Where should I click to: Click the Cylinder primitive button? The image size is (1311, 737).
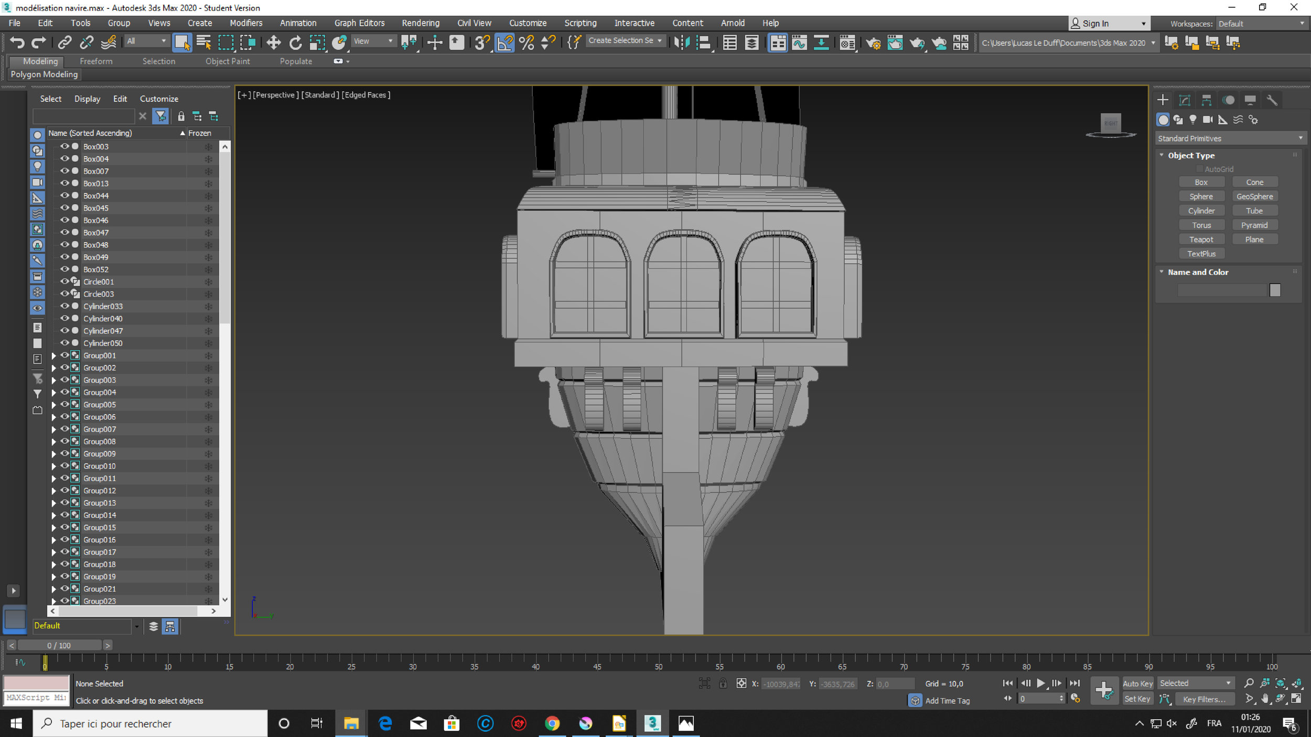tap(1200, 211)
